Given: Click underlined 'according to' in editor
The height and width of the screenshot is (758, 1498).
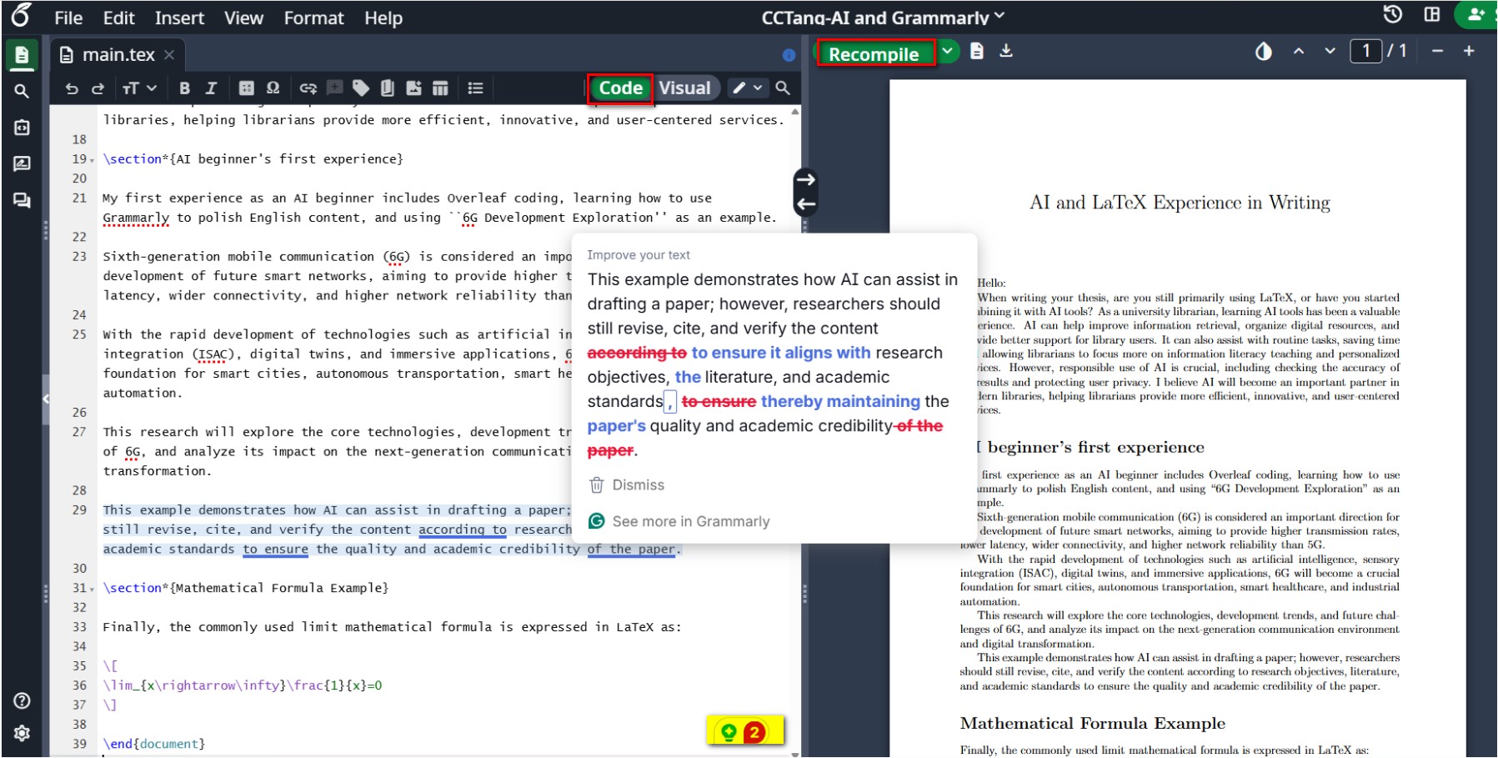Looking at the screenshot, I should point(463,530).
